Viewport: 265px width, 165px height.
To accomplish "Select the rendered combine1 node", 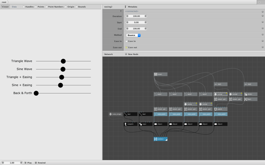I will pos(161,139).
